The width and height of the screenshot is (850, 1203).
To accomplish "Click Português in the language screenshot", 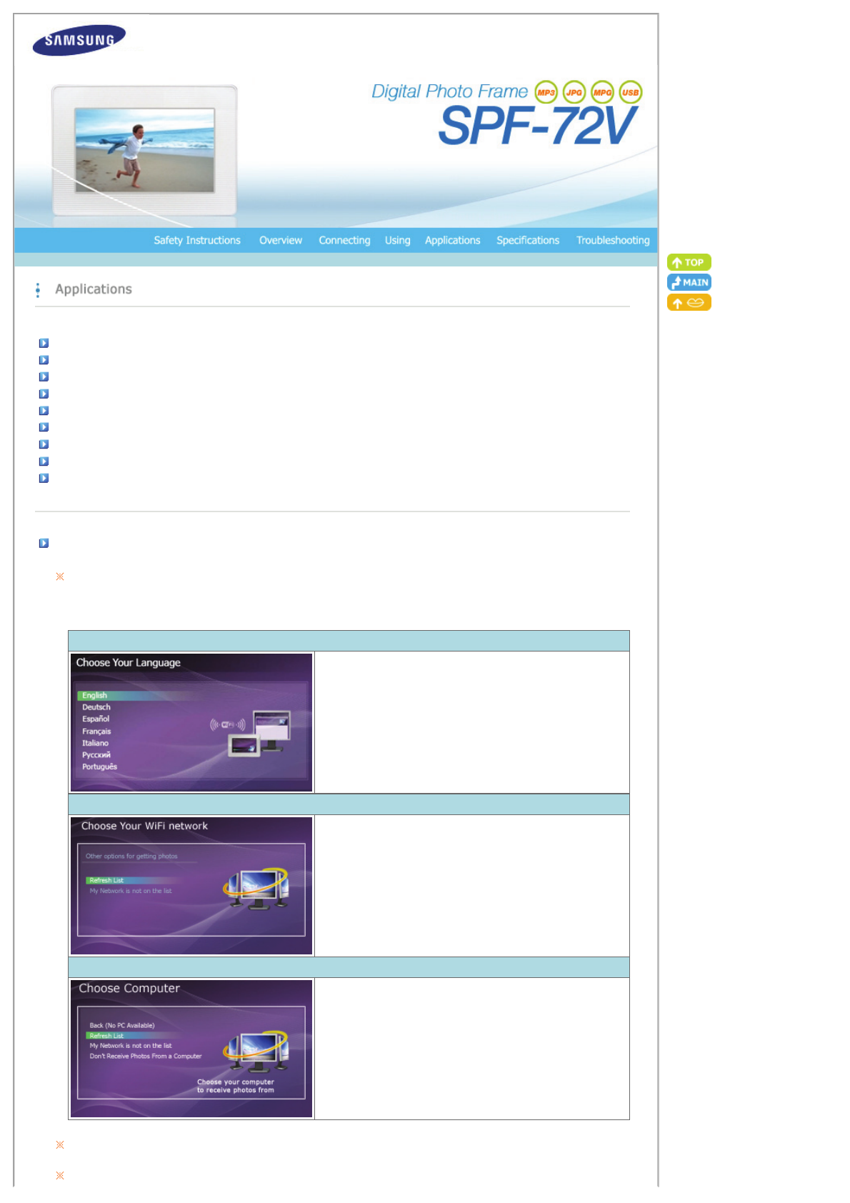I will click(99, 767).
